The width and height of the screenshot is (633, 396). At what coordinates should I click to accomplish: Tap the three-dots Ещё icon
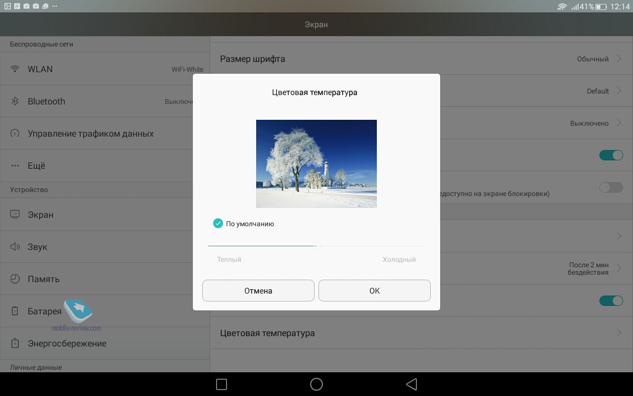click(x=15, y=166)
